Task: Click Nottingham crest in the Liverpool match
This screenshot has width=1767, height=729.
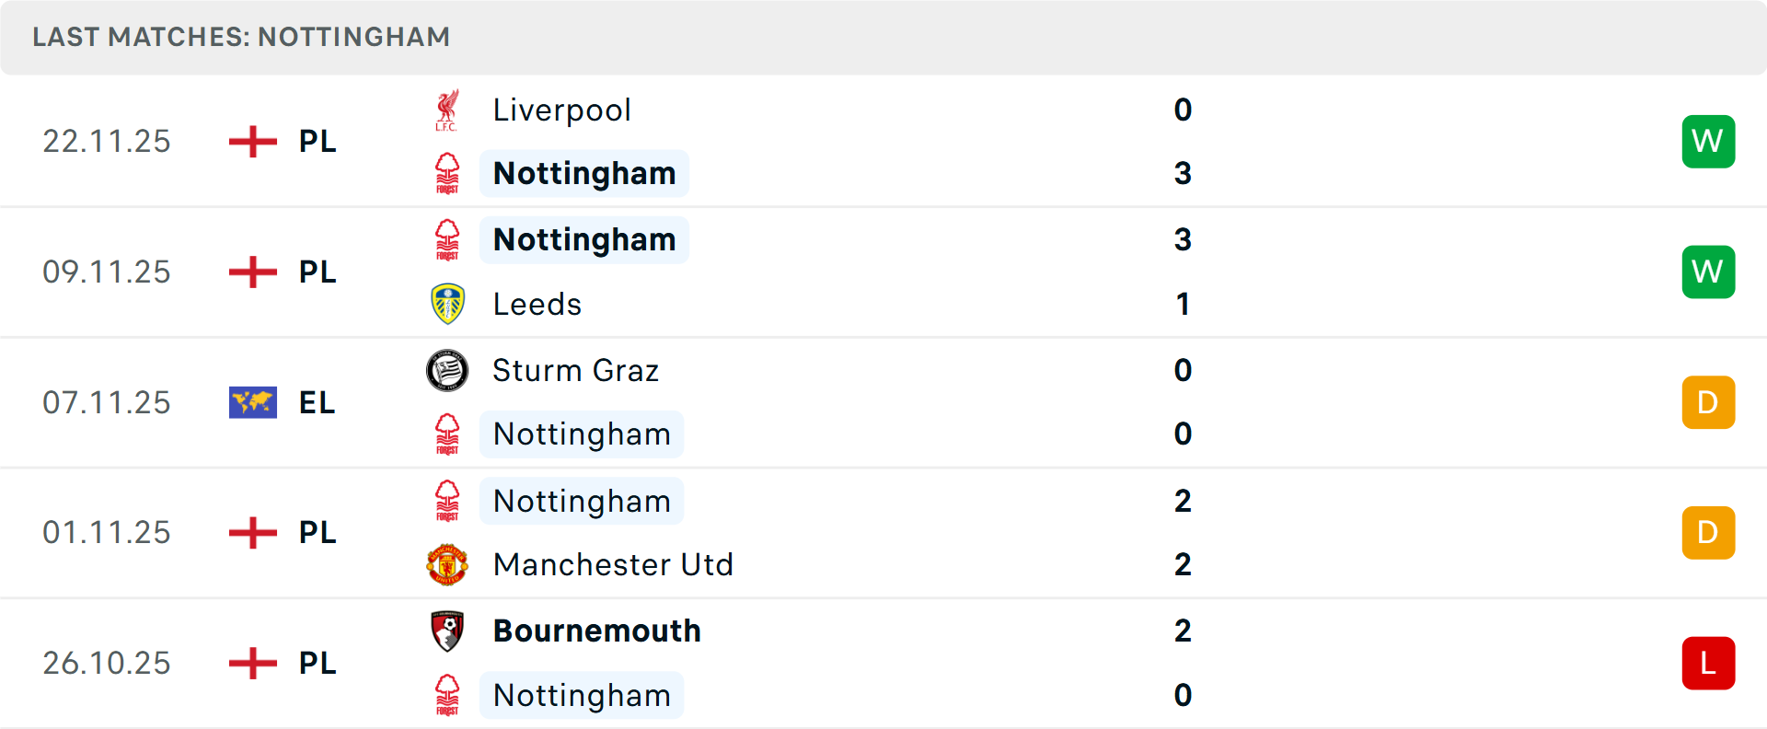Action: [447, 173]
